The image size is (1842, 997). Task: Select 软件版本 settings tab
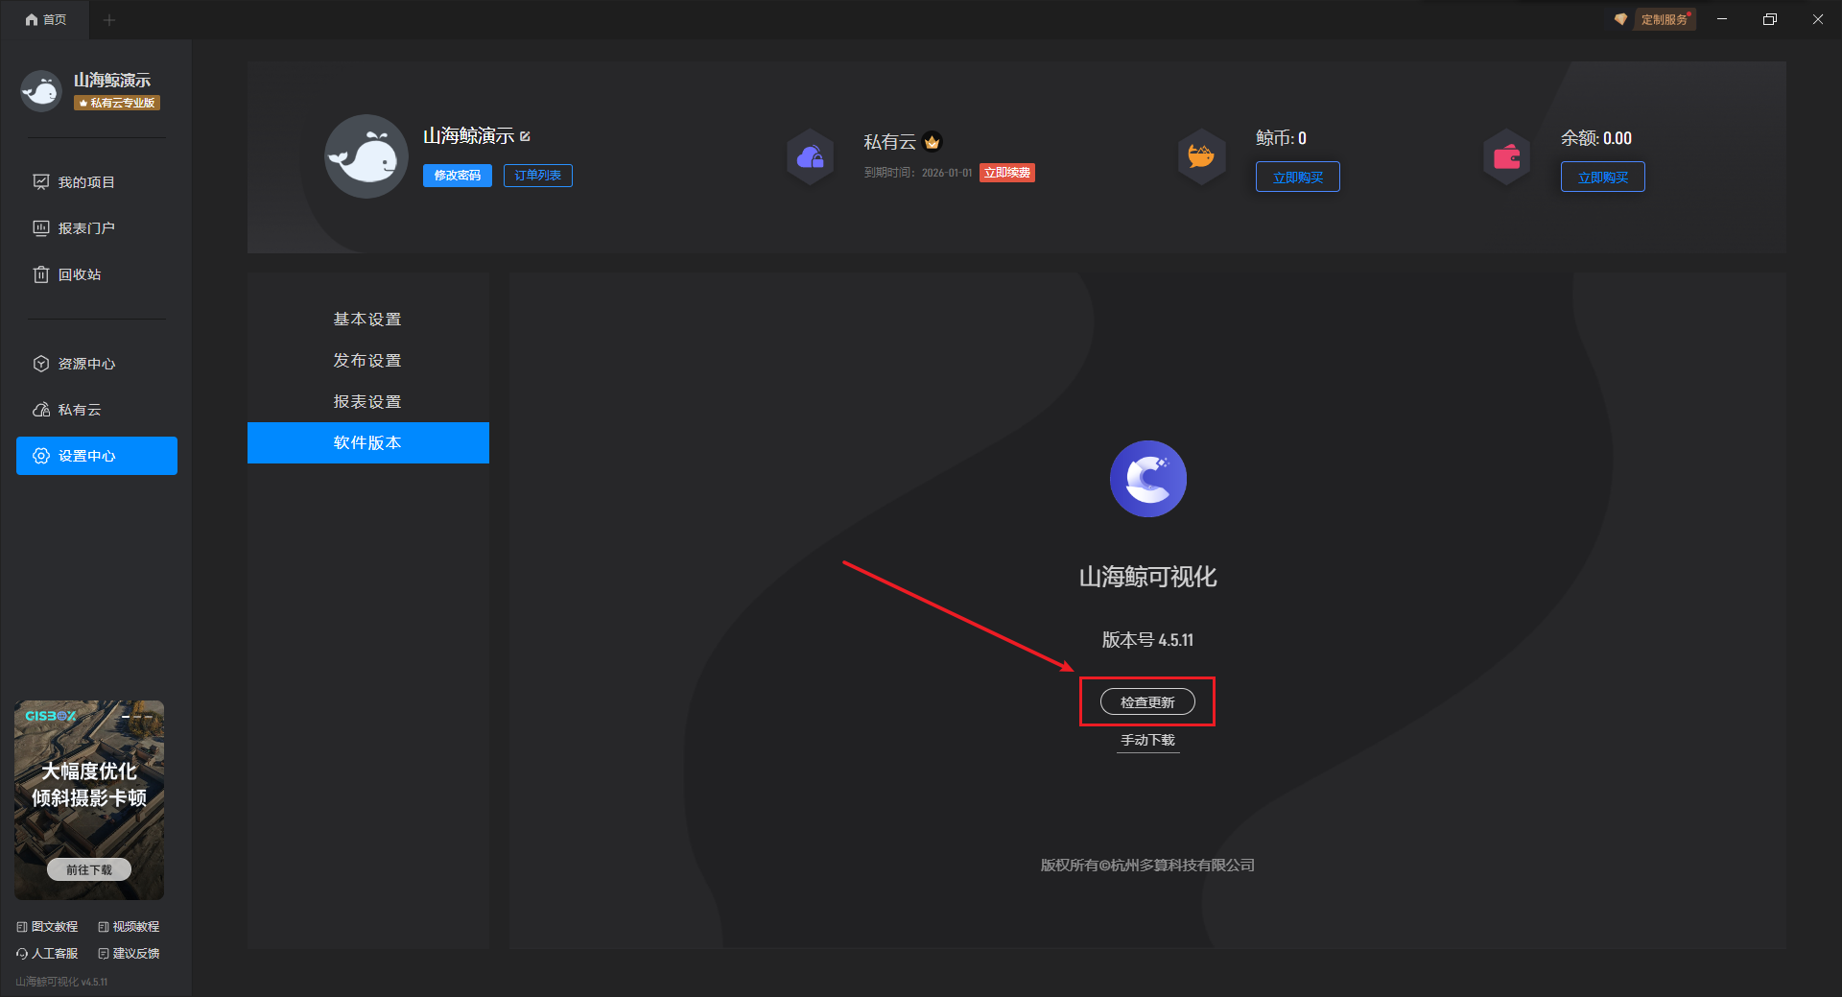tap(368, 442)
